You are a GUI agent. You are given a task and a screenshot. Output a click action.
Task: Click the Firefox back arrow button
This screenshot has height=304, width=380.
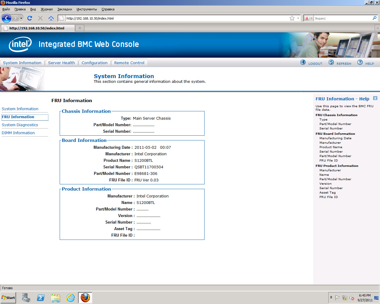pyautogui.click(x=6, y=18)
